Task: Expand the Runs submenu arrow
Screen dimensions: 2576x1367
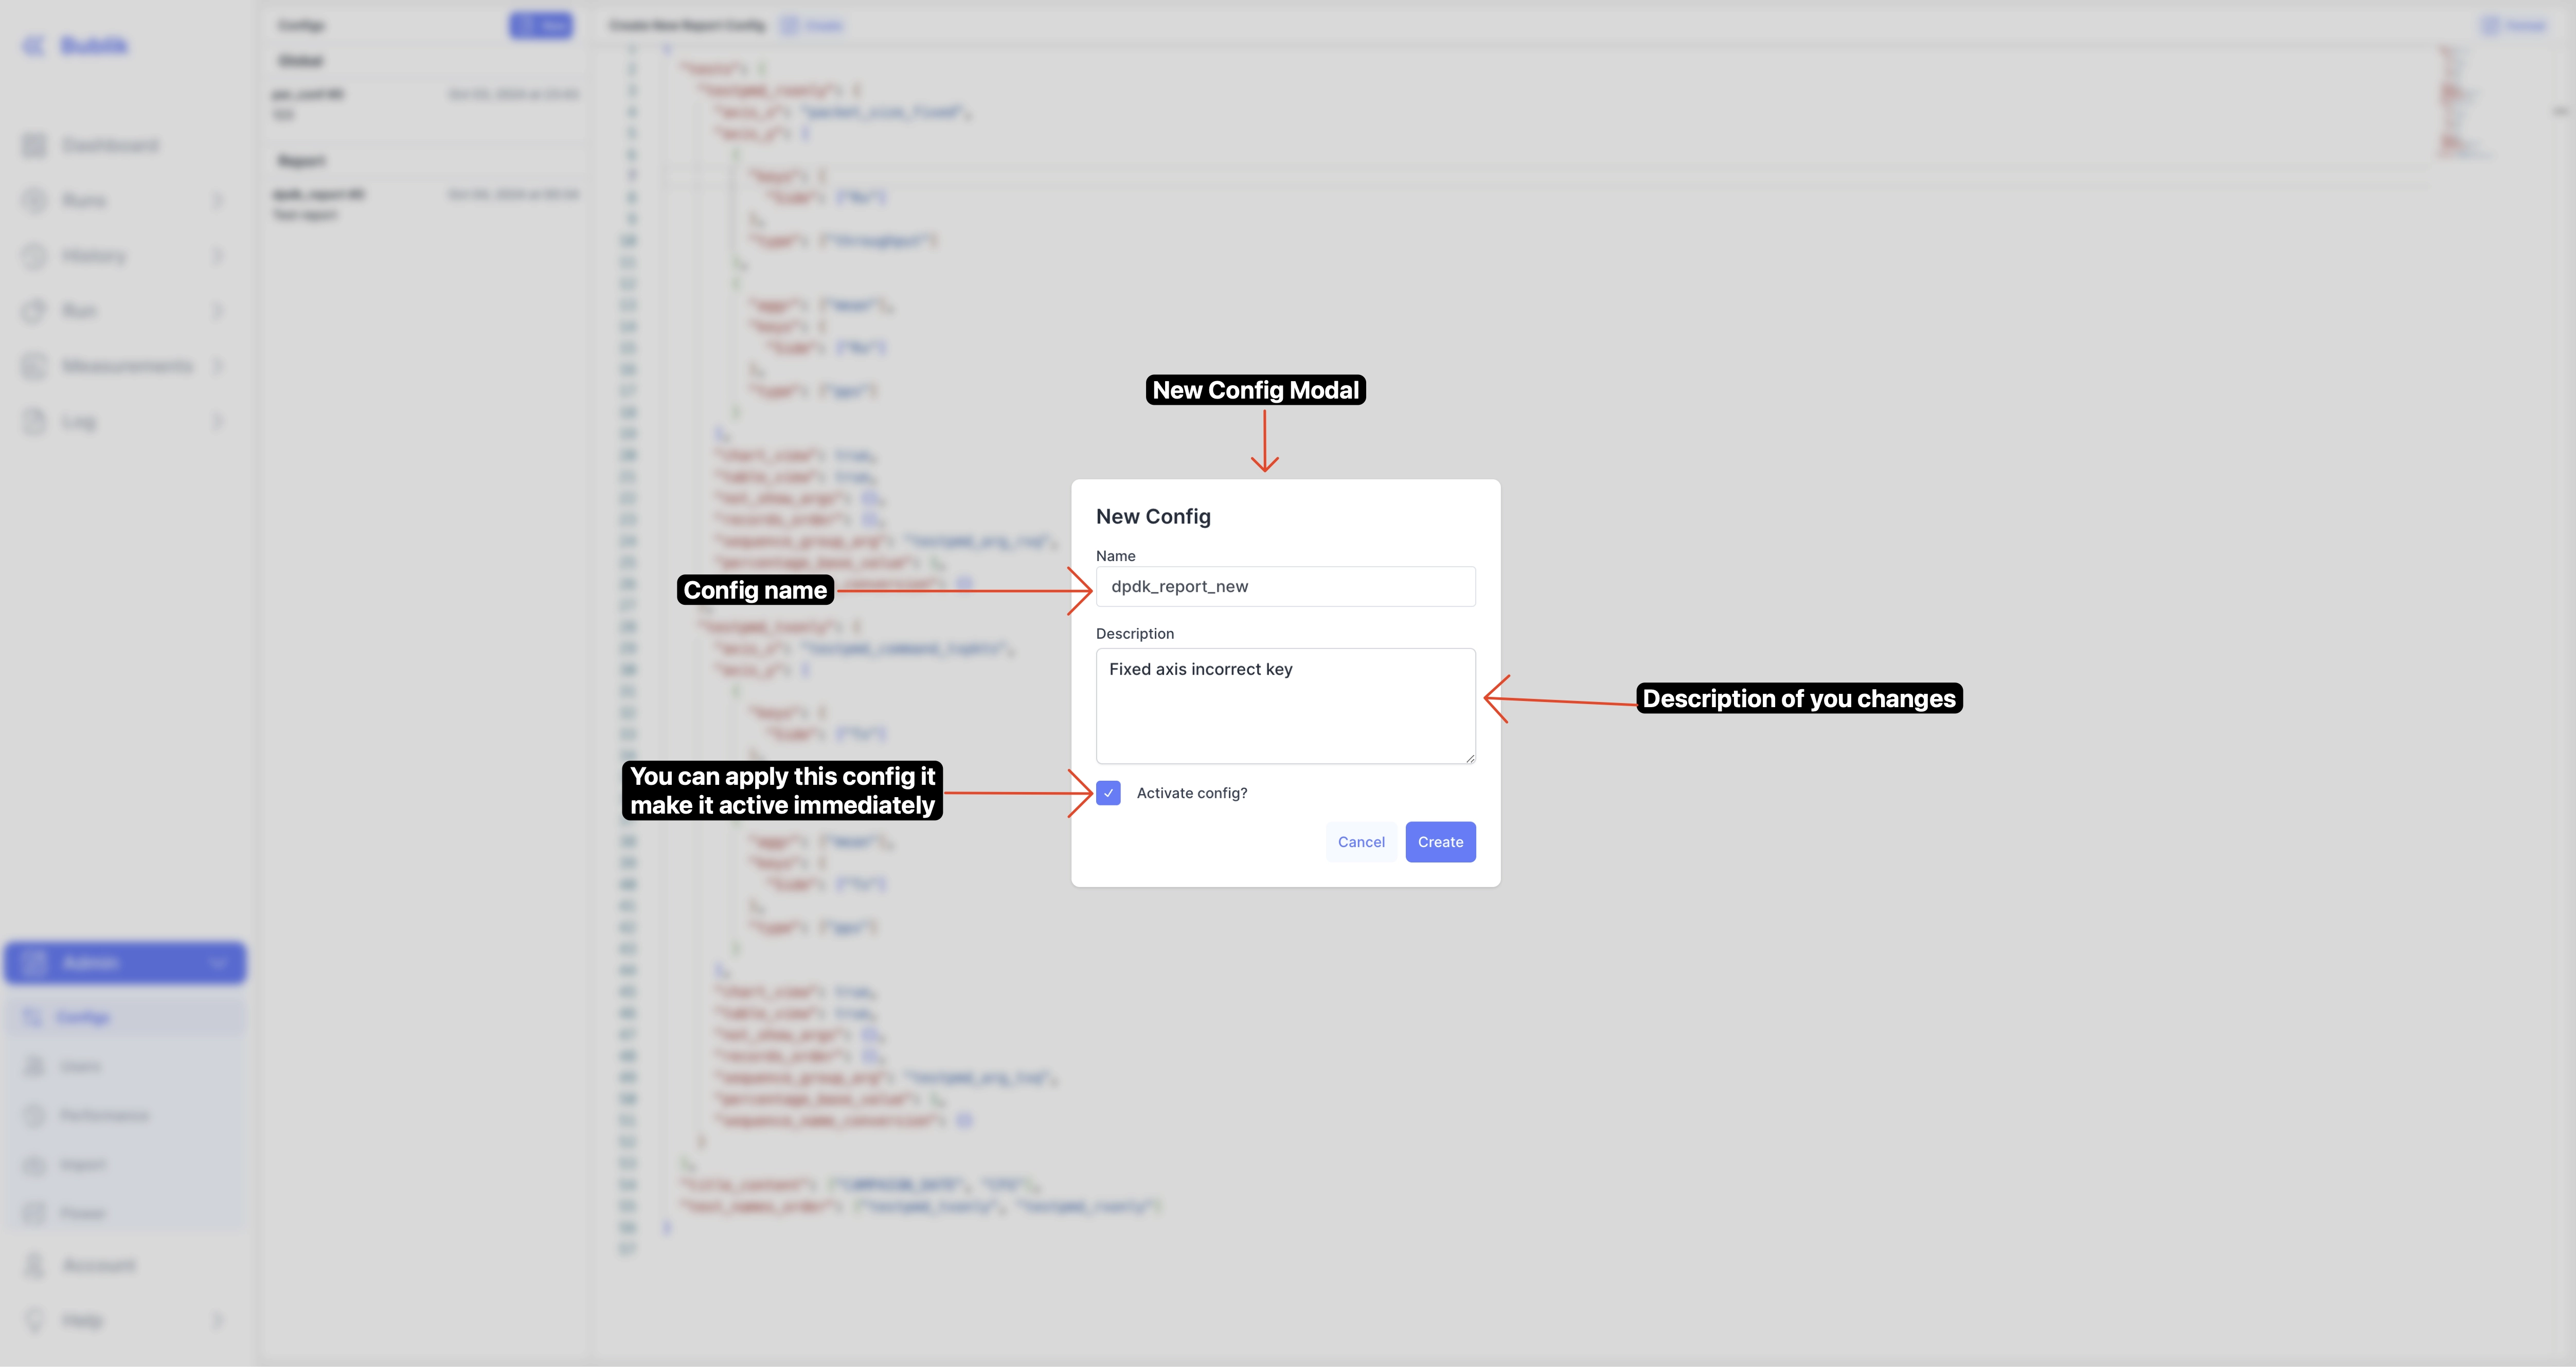Action: [x=218, y=200]
